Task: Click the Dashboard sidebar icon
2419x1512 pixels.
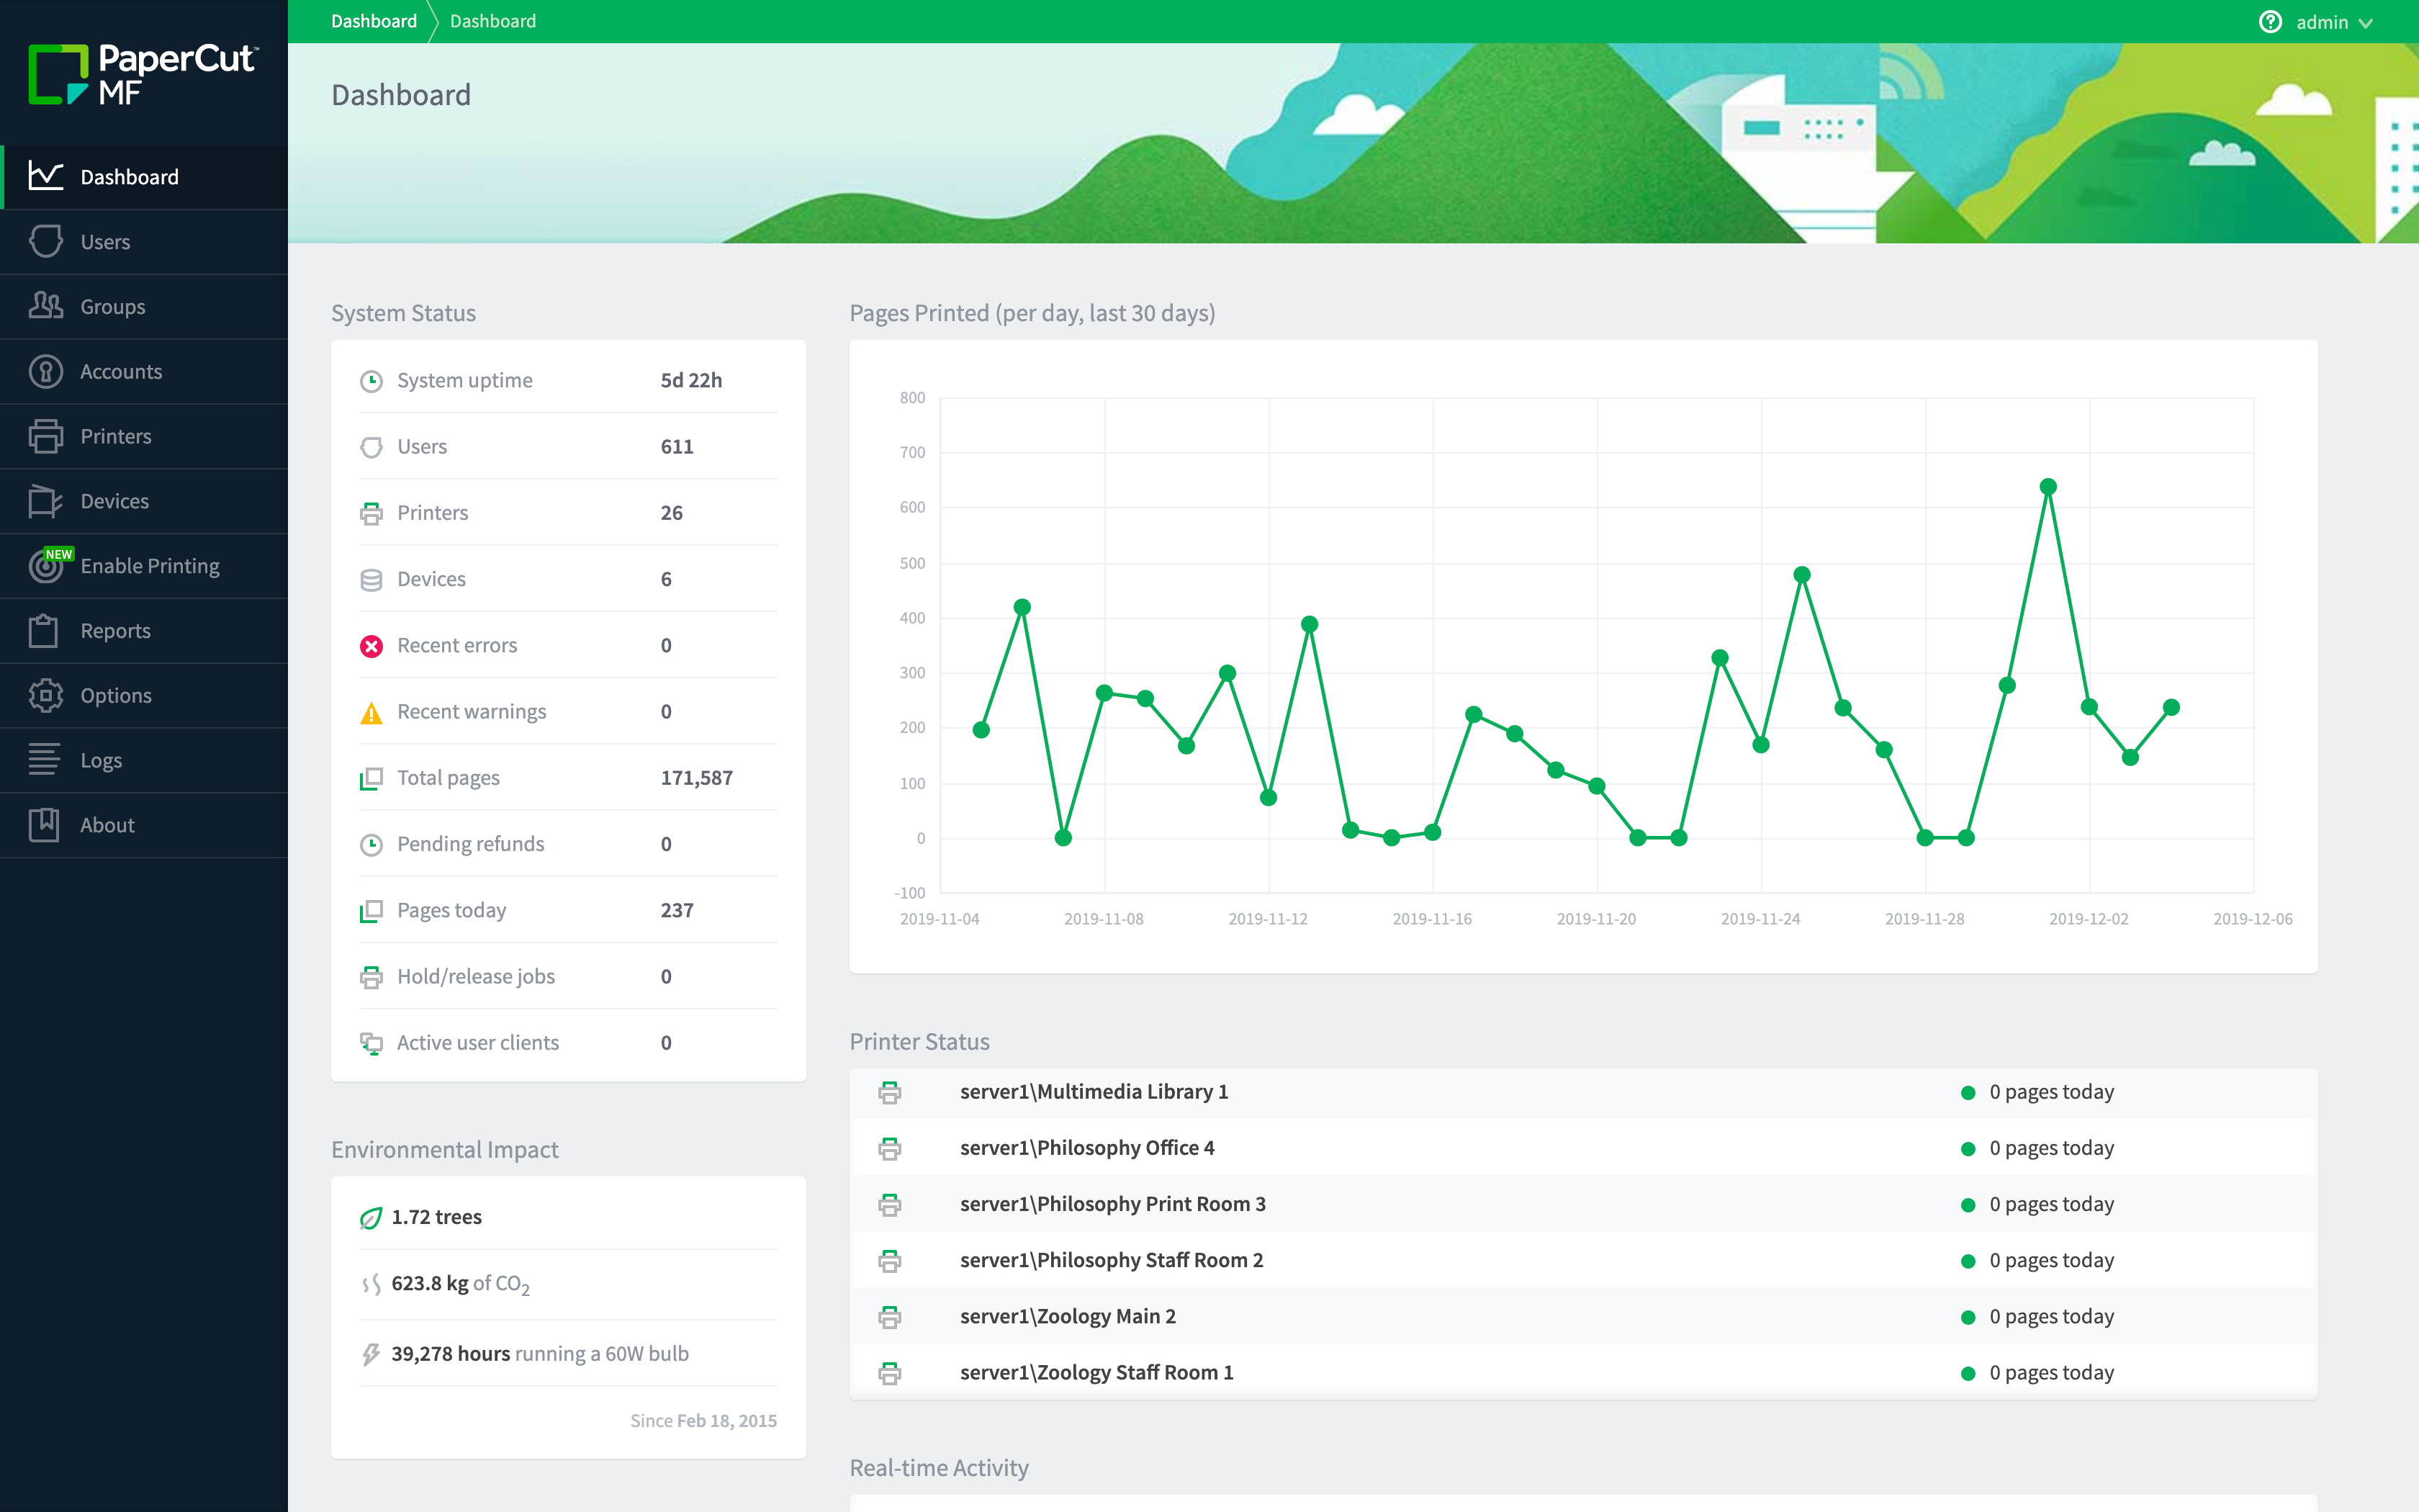Action: [x=45, y=176]
